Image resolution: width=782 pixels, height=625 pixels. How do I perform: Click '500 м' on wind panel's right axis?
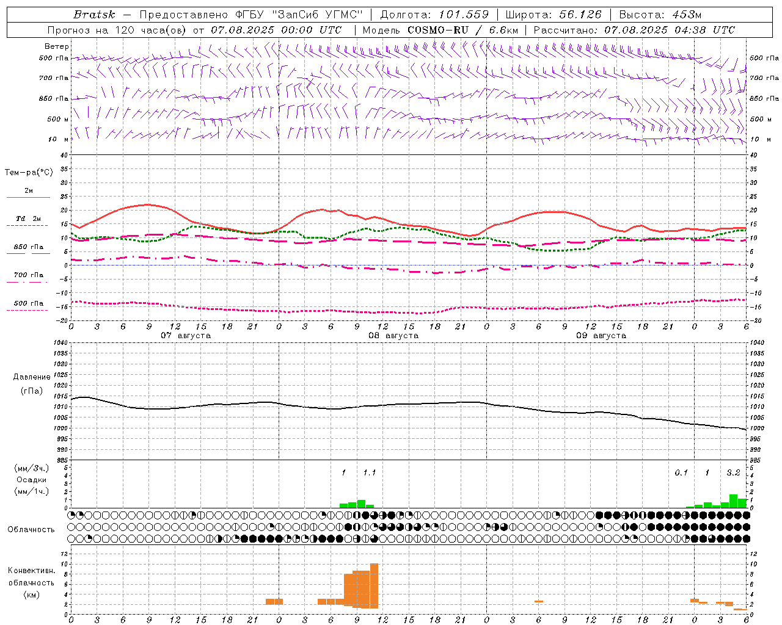(x=760, y=119)
